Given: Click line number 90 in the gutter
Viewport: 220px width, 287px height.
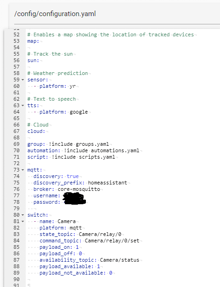Looking at the screenshot, I should tap(17, 279).
